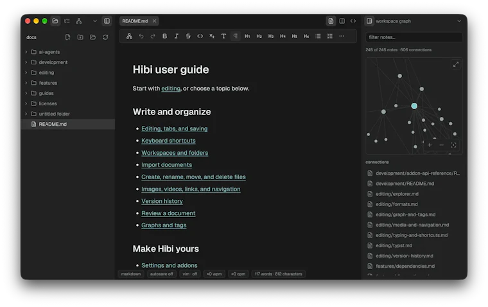Viewport: 488px width, 307px height.
Task: Apply Heading 6 style
Action: pos(306,36)
